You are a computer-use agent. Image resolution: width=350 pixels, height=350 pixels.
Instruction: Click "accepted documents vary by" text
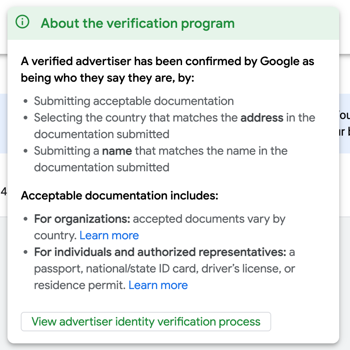click(209, 219)
